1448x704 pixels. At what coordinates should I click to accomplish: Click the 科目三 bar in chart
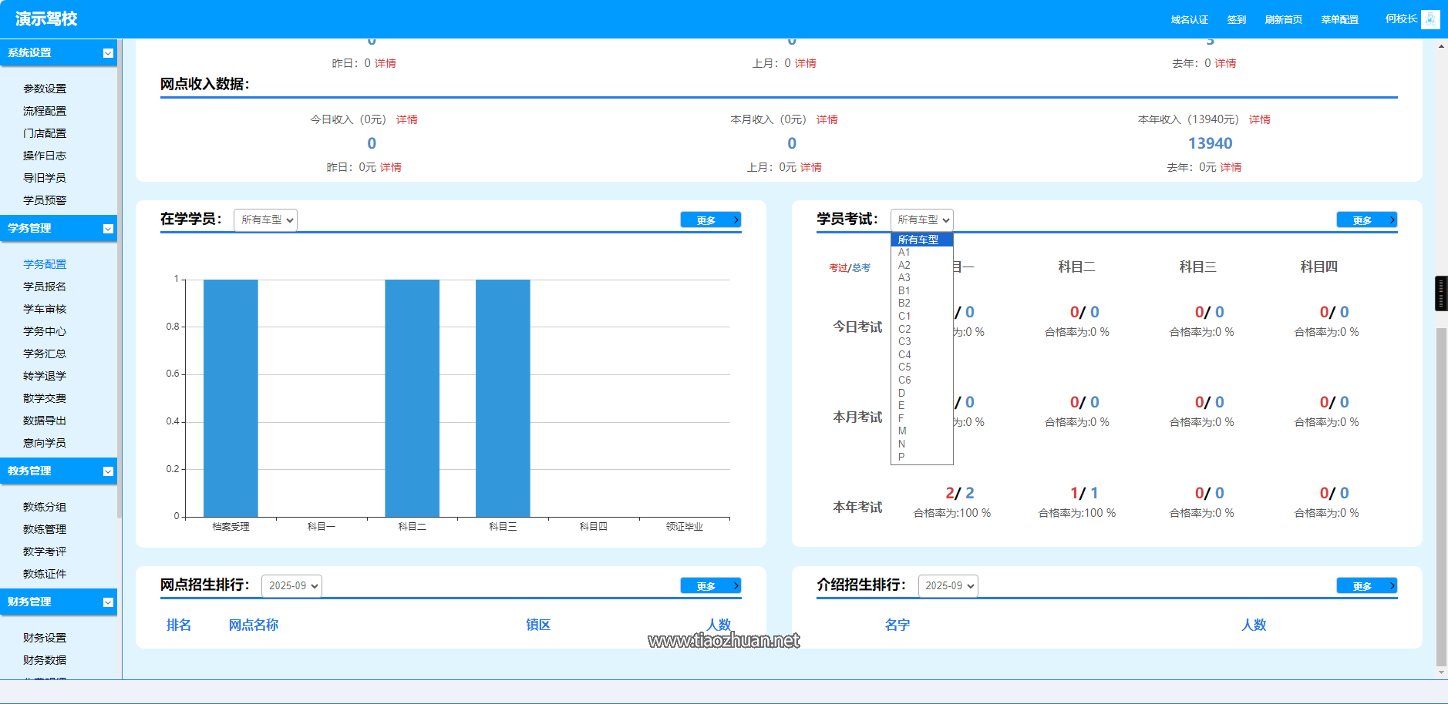pyautogui.click(x=503, y=398)
